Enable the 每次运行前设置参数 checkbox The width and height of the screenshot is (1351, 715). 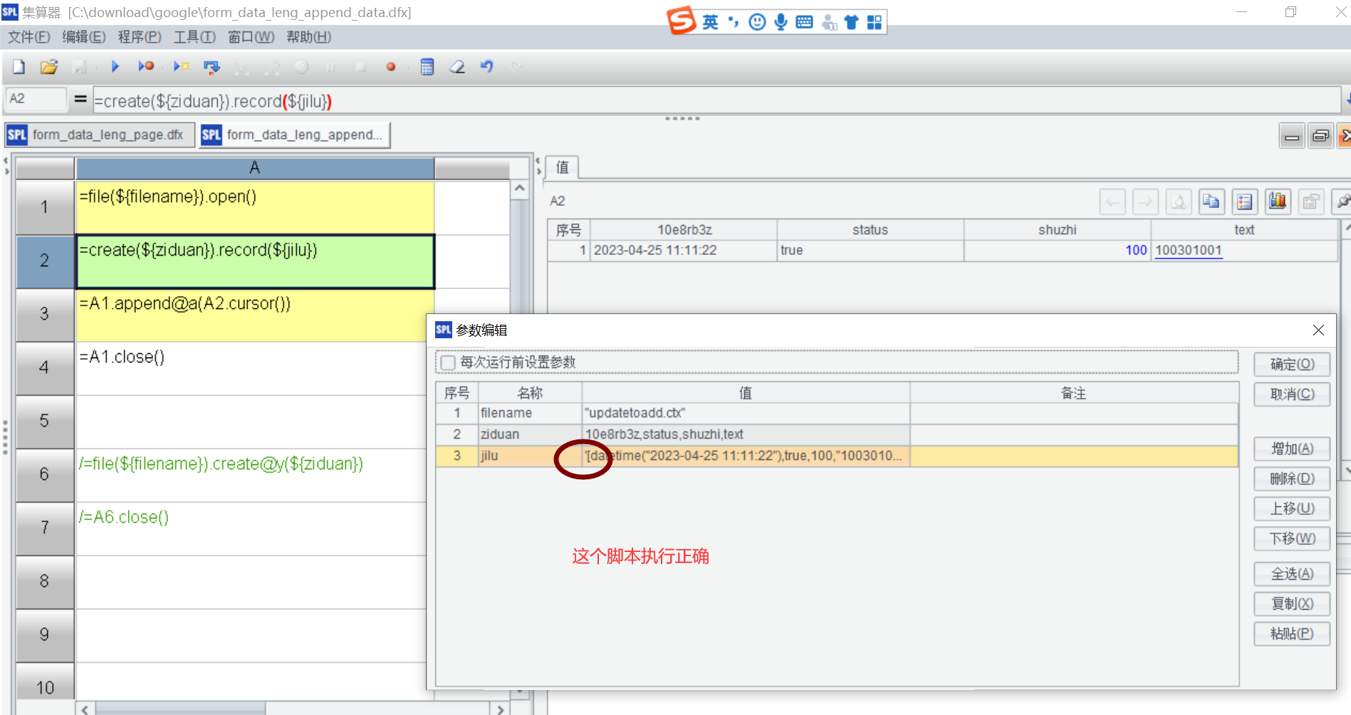(x=448, y=362)
